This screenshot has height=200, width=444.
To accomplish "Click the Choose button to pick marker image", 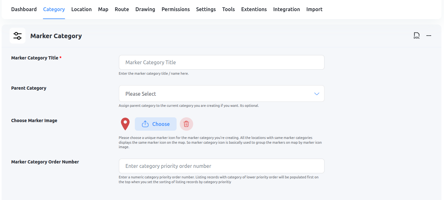I will tap(156, 124).
